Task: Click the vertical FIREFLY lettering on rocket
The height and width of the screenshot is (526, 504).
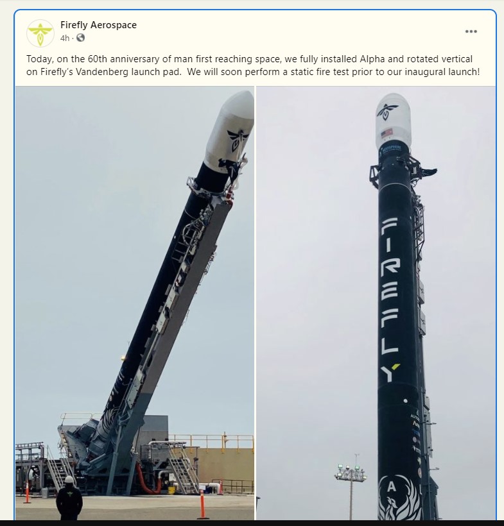Action: [390, 300]
